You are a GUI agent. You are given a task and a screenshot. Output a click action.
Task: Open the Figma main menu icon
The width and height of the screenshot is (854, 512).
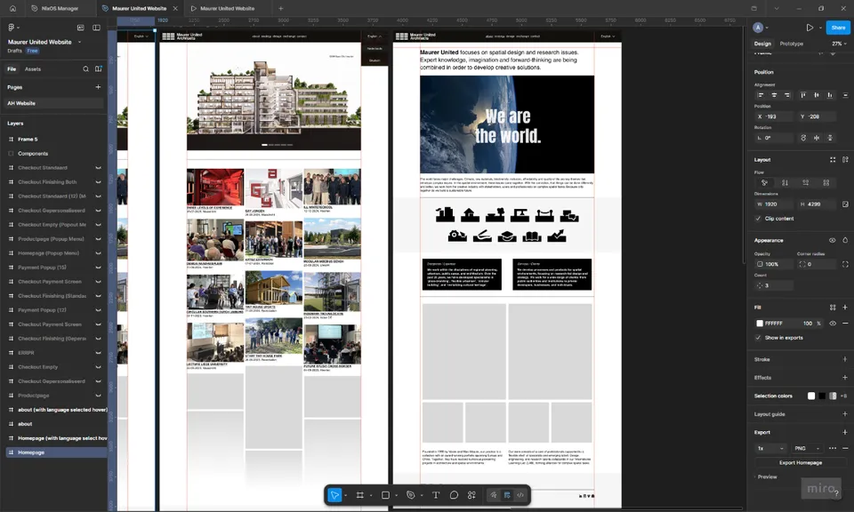click(12, 28)
